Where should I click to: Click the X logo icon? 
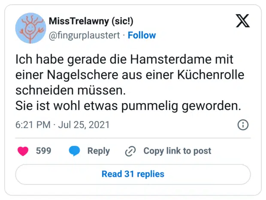pyautogui.click(x=242, y=20)
